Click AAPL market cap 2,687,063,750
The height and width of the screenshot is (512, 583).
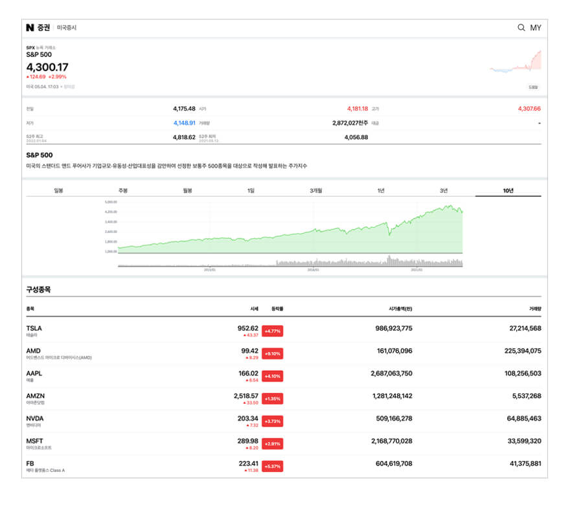coord(391,373)
